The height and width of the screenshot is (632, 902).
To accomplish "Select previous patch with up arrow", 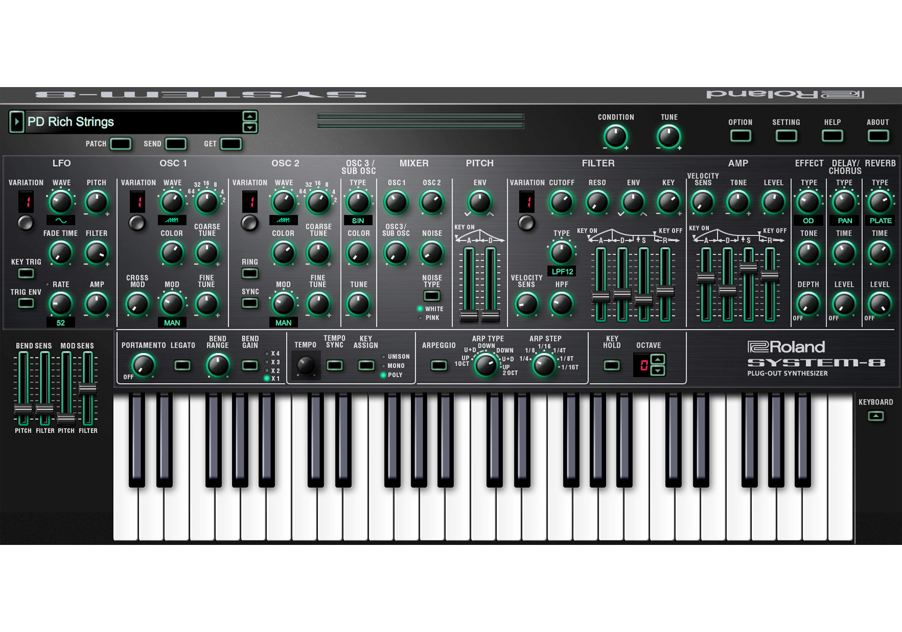I will pos(250,116).
